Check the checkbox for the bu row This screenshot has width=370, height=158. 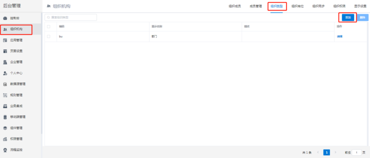click(48, 36)
